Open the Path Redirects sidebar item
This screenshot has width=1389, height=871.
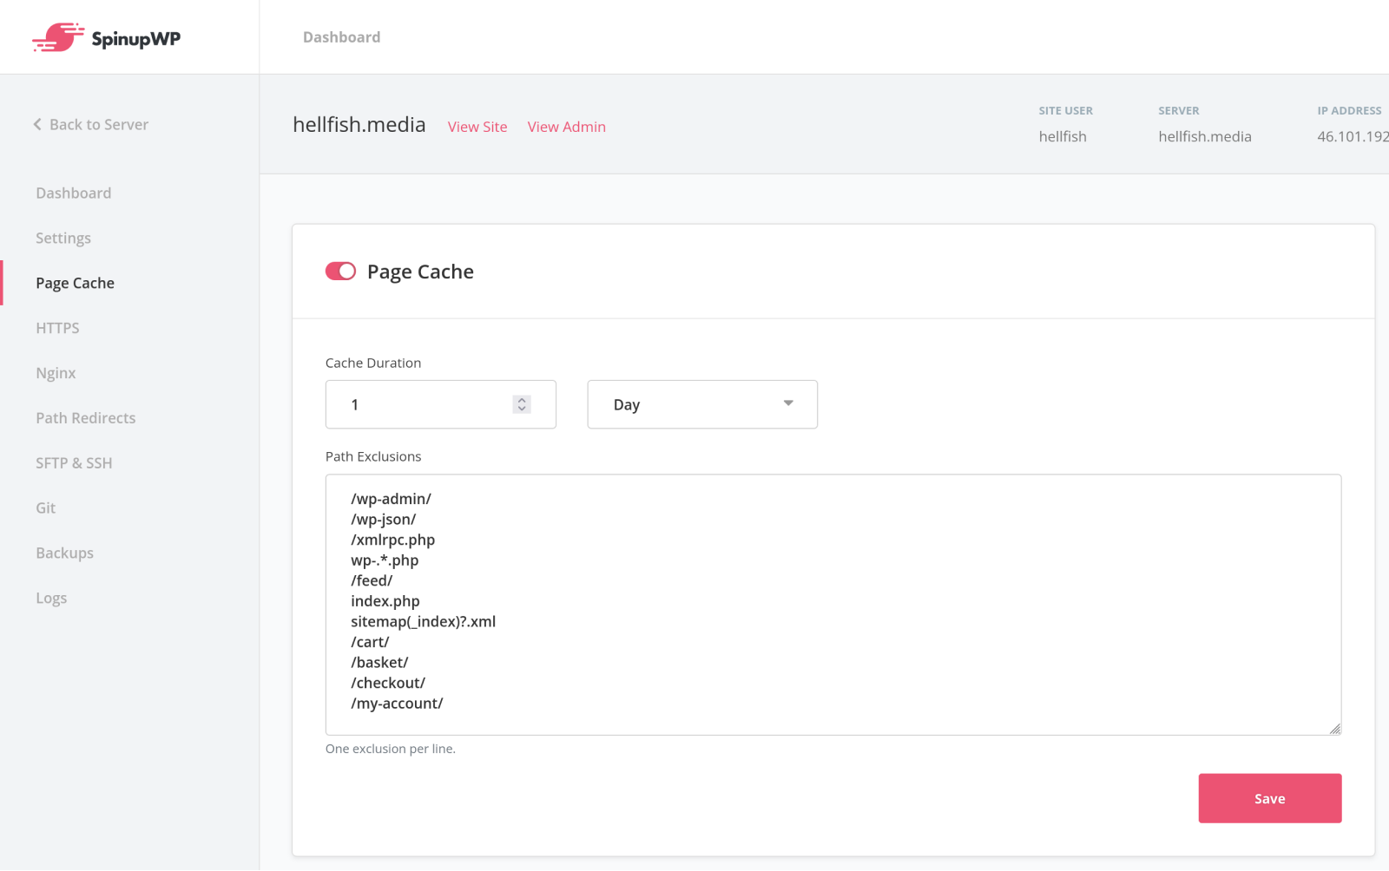[86, 418]
